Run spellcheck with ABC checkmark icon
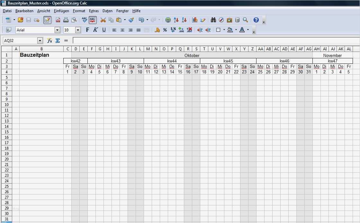 point(85,20)
